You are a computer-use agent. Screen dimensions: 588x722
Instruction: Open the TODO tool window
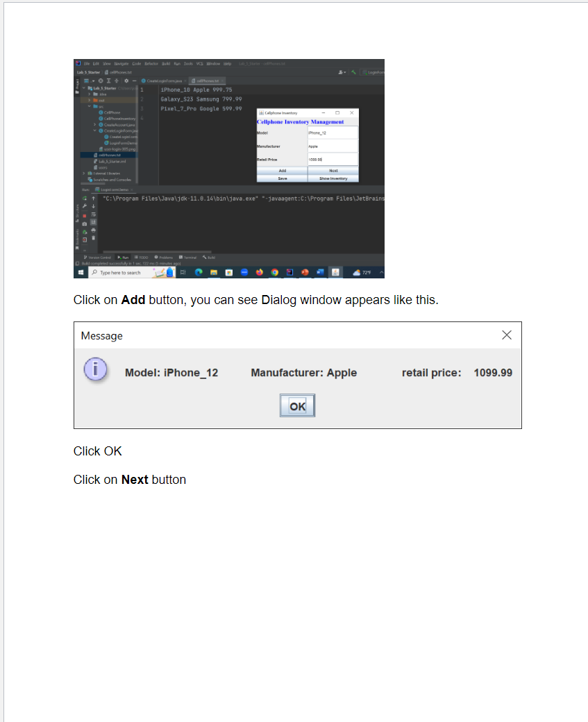point(141,256)
